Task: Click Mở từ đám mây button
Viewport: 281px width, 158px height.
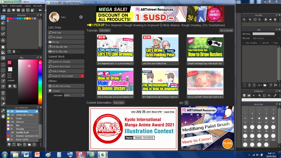Action: click(66, 51)
